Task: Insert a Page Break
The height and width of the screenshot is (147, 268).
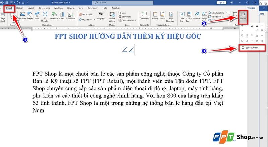Action: [x=3, y=17]
